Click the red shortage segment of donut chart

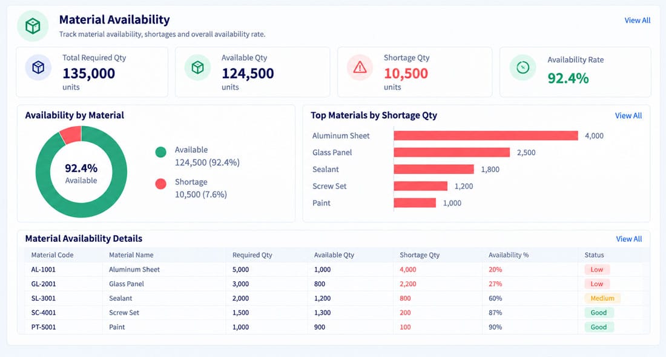point(71,135)
